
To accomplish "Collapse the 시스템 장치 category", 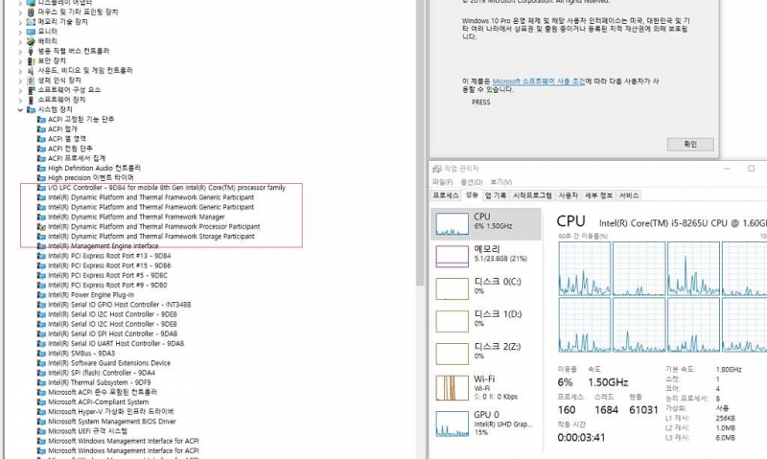I will click(20, 109).
